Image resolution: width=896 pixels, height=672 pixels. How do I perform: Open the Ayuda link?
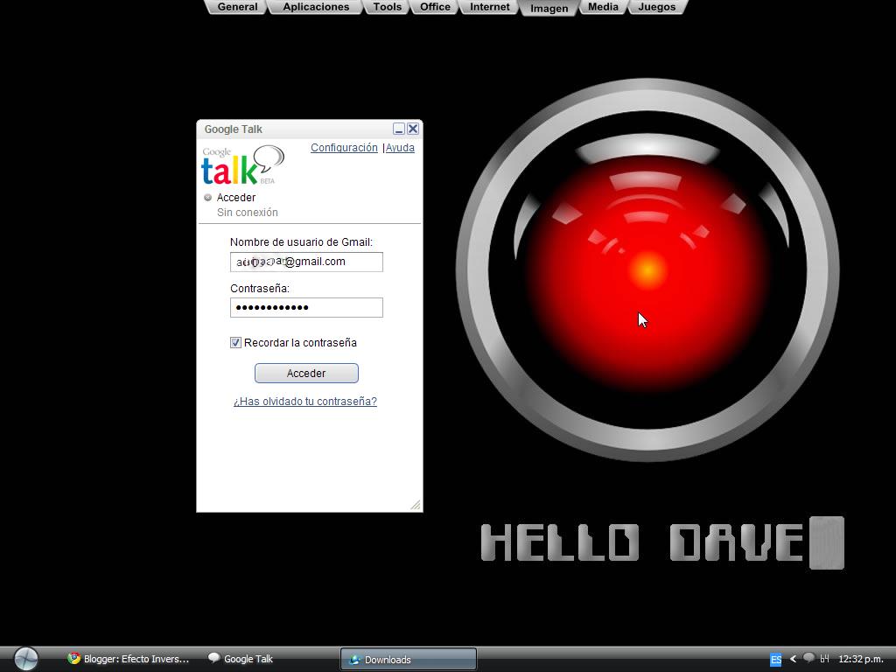tap(400, 147)
